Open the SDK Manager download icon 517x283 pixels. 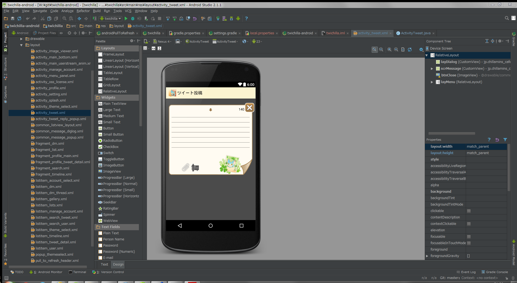[x=231, y=18]
